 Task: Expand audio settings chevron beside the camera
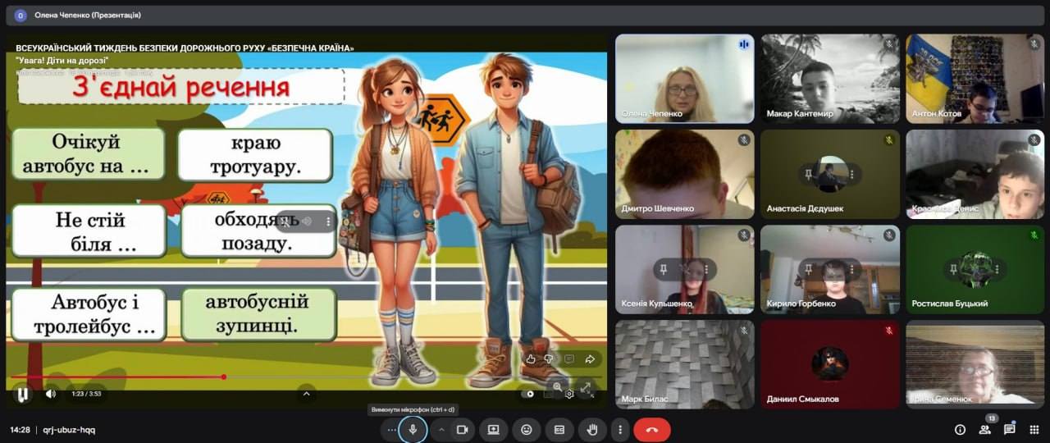pos(441,429)
